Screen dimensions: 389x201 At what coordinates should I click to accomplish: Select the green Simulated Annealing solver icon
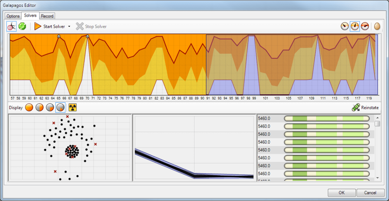22,27
